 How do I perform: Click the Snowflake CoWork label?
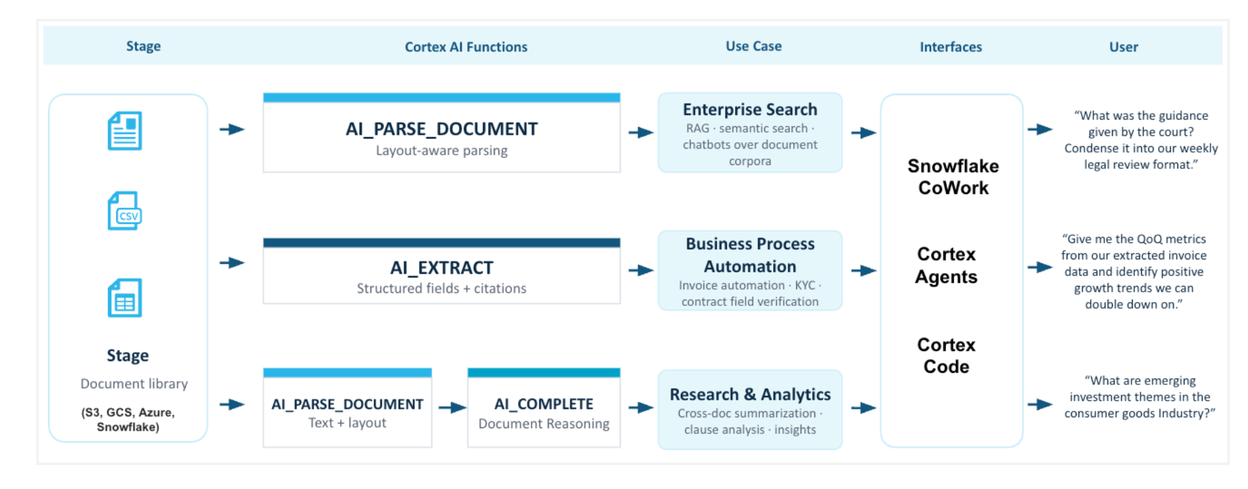953,177
